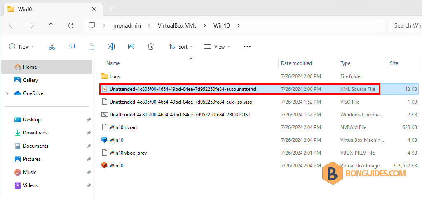The image size is (422, 199).
Task: Open the See more ellipsis menu
Action: 247,47
